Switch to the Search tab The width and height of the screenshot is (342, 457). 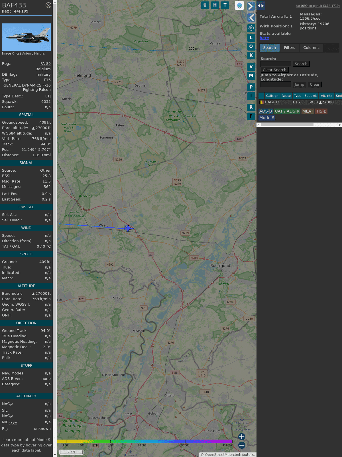(x=270, y=48)
